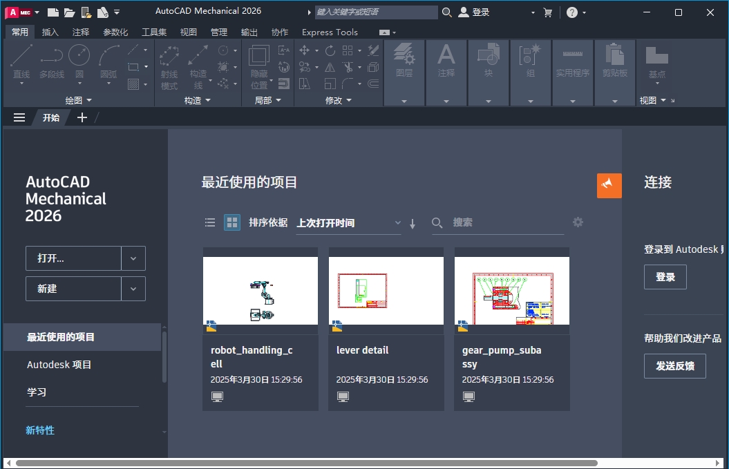Screen dimensions: 729x469
Task: Open the Express Tools tab
Action: (x=330, y=32)
